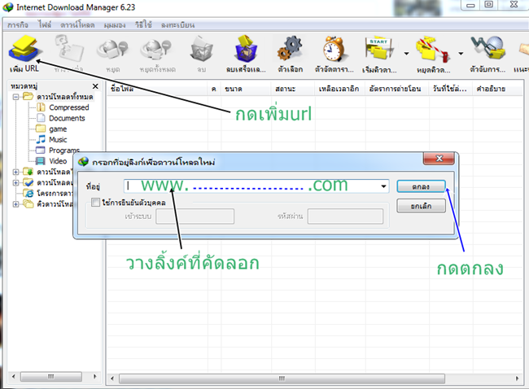Expand the unfinished downloads node with green arrow
Screen dimensions: 529x389
(x=15, y=172)
